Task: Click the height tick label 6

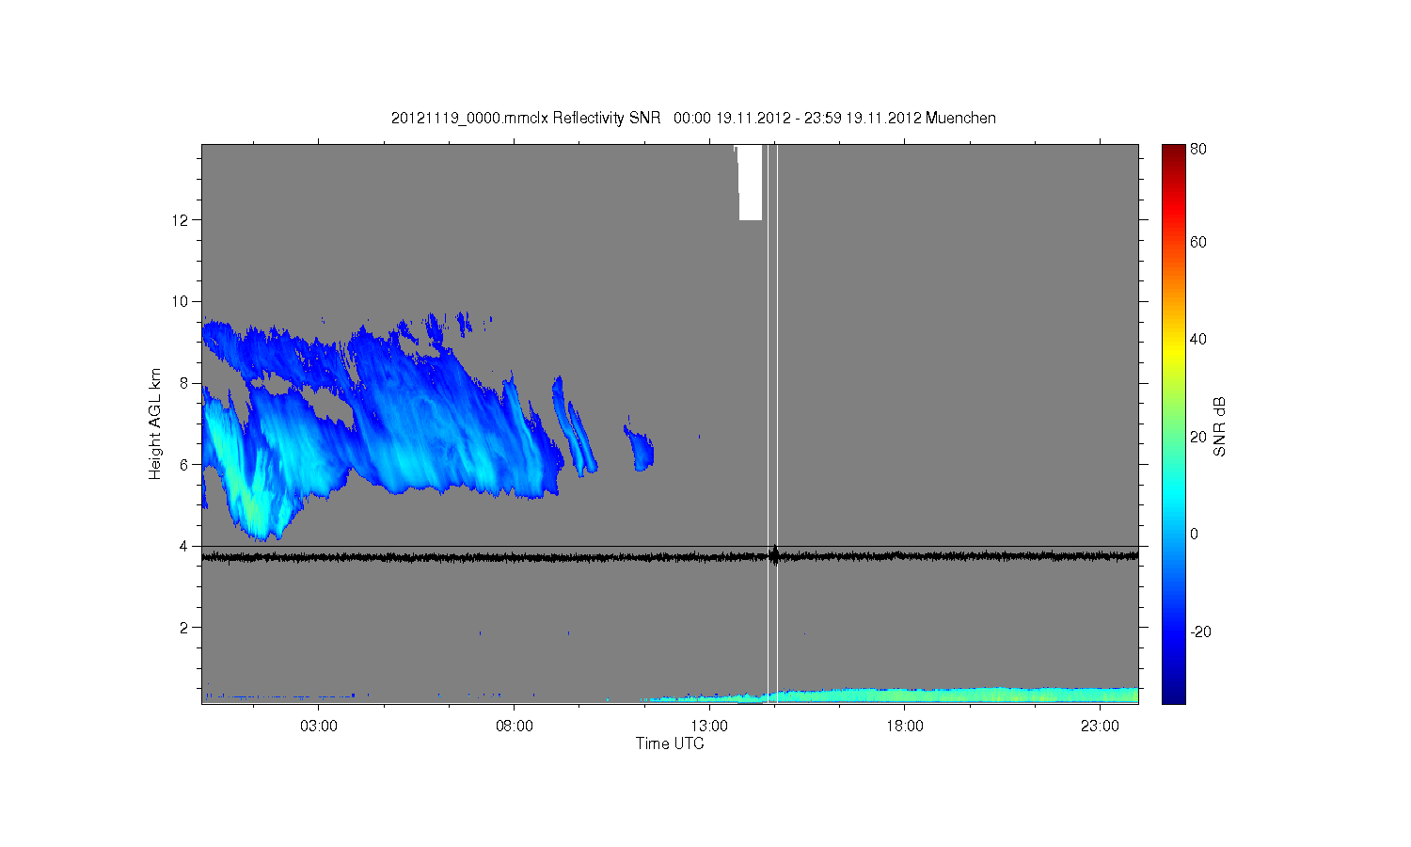Action: [x=184, y=464]
